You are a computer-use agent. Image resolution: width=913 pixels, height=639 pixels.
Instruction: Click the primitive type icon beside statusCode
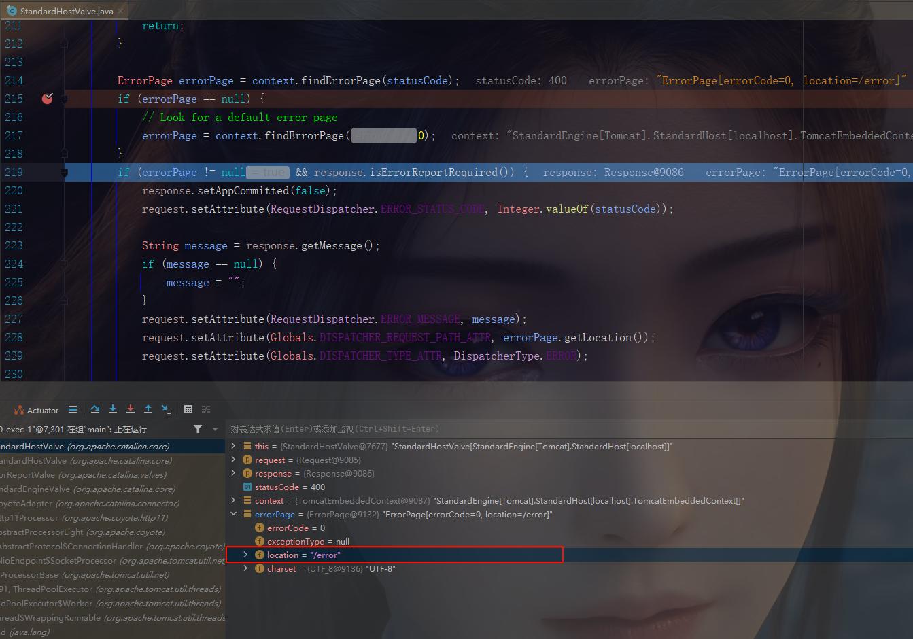[x=247, y=487]
